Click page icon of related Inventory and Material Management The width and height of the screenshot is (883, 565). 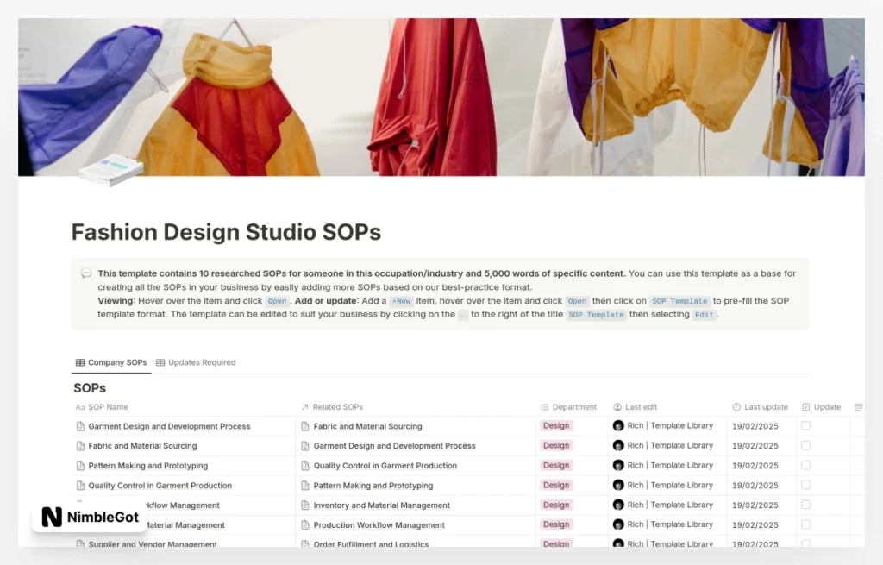[305, 505]
